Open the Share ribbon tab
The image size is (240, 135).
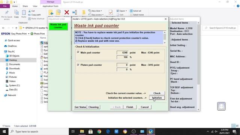tap(25, 6)
